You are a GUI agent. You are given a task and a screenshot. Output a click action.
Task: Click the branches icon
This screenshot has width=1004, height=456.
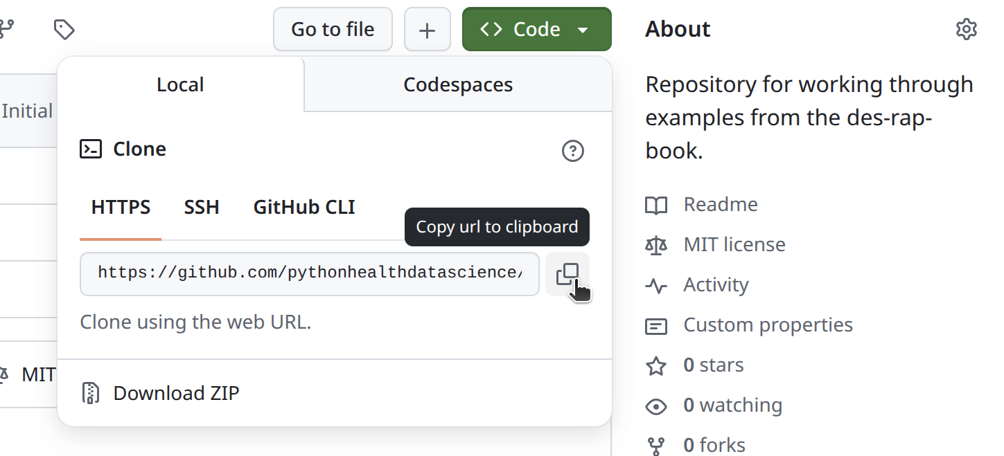click(7, 29)
